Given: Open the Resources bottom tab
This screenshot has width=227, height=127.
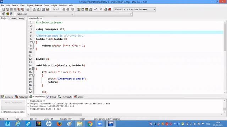Looking at the screenshot, I should click(x=21, y=97).
